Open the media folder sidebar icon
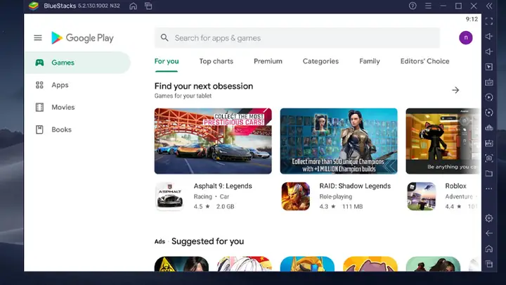This screenshot has height=285, width=506. pyautogui.click(x=489, y=174)
